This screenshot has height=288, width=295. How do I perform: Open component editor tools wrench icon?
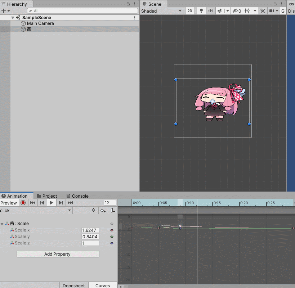(263, 11)
